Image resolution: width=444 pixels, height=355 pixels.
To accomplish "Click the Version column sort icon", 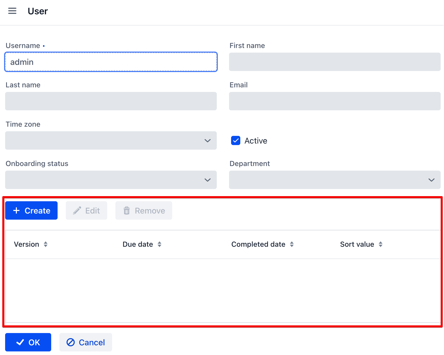I will [46, 244].
